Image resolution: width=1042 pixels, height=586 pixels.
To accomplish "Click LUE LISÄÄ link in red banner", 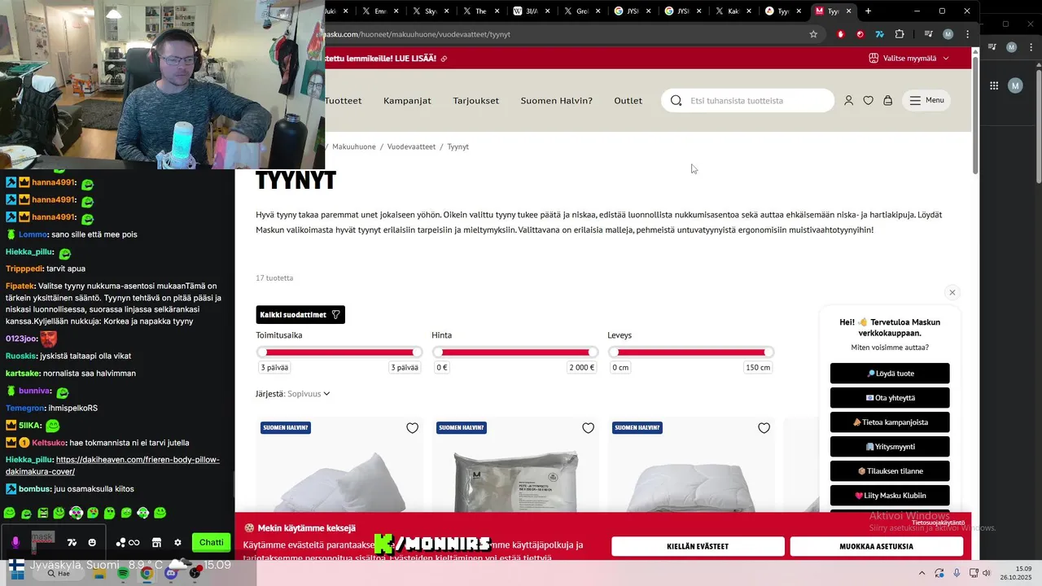I will coord(418,59).
